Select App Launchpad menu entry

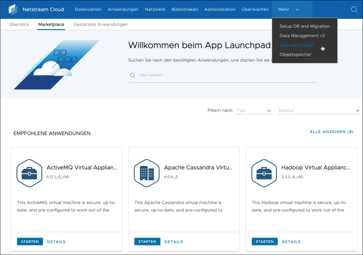[x=296, y=45]
